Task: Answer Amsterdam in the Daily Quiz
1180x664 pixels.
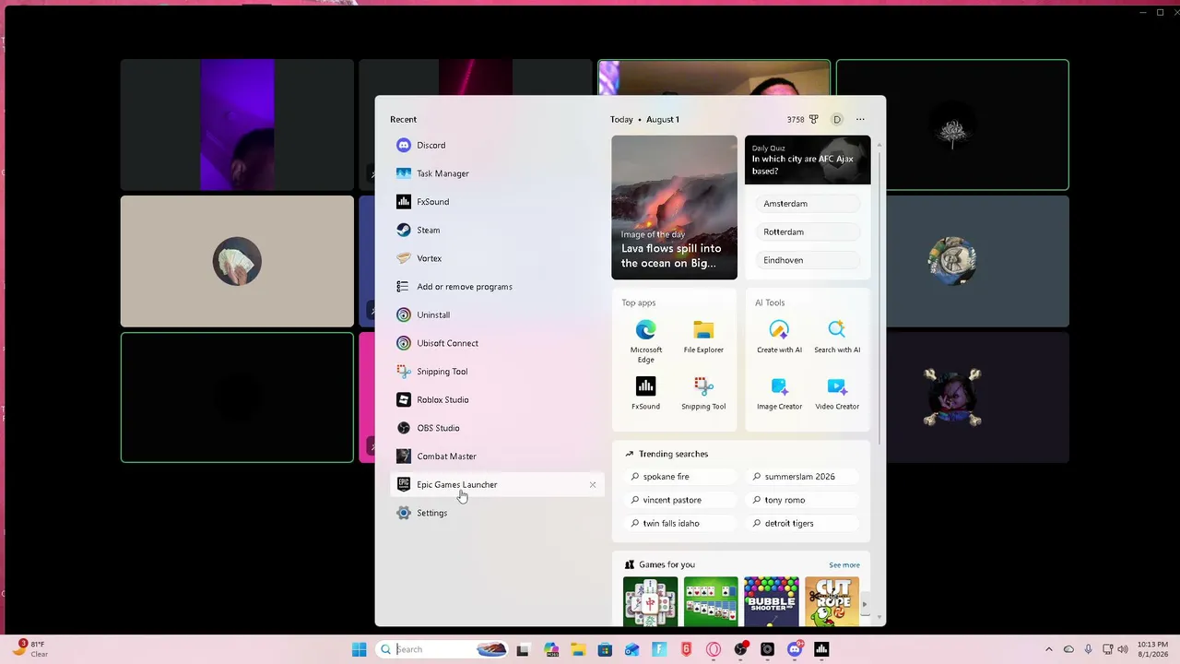Action: pos(808,204)
